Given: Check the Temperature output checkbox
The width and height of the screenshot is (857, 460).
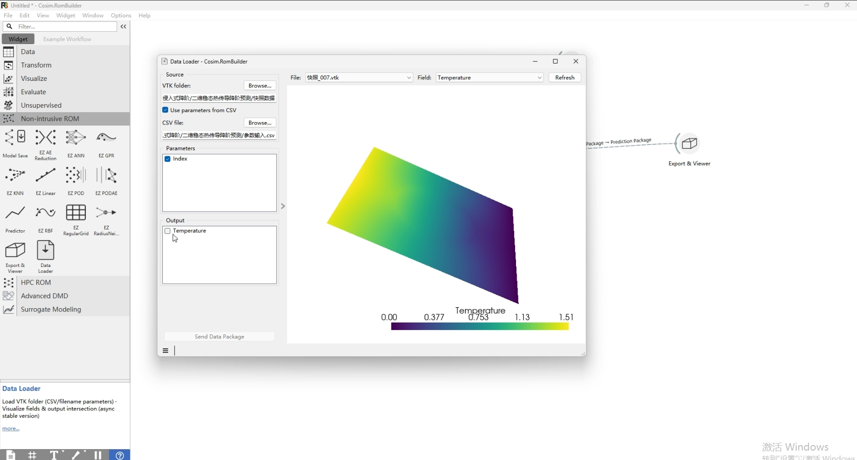Looking at the screenshot, I should point(168,231).
